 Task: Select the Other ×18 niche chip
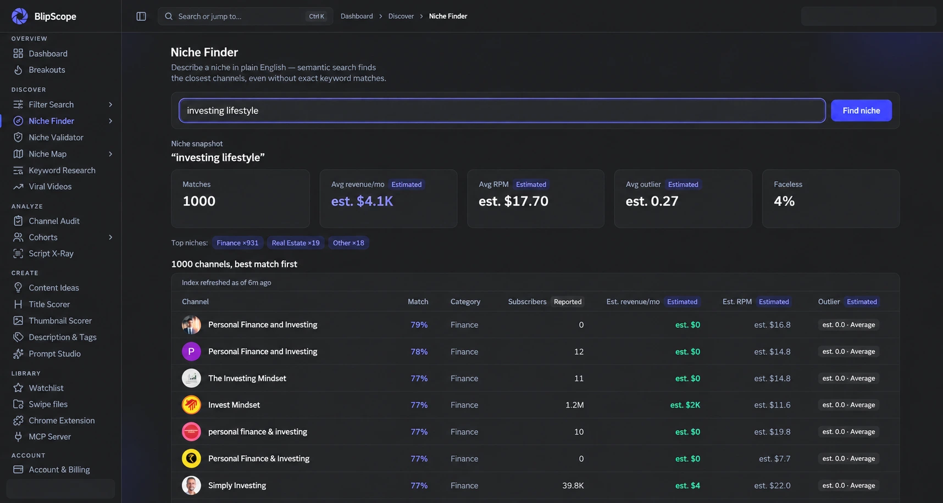click(348, 243)
